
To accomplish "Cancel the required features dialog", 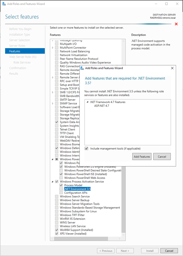I will 162,157.
